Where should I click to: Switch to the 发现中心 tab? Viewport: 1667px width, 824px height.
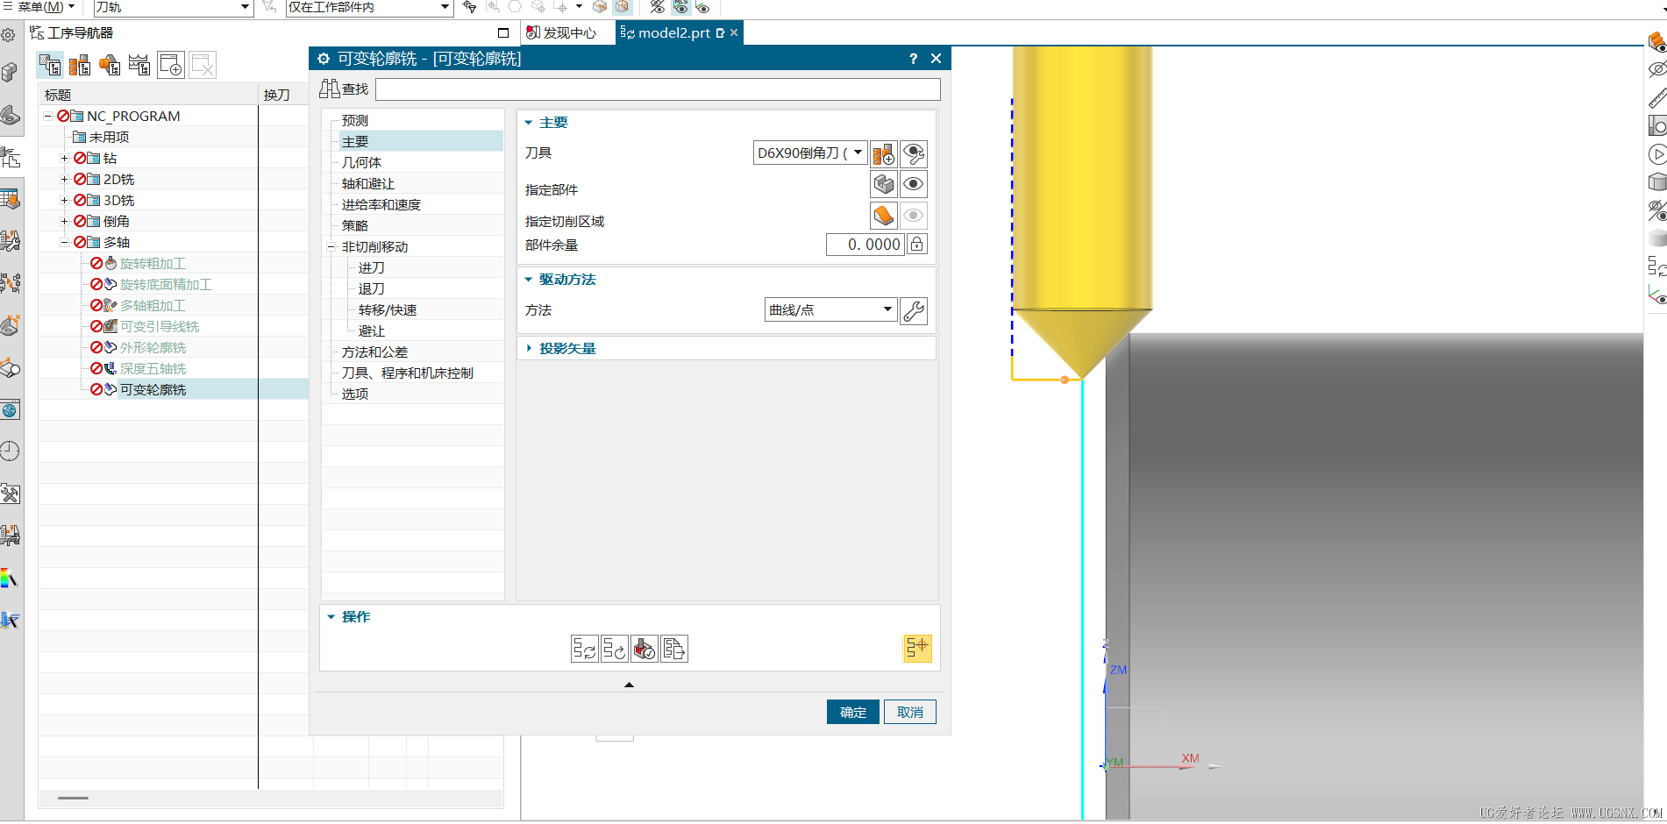561,33
